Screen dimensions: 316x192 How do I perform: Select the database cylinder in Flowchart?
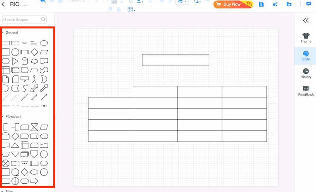click(6, 136)
